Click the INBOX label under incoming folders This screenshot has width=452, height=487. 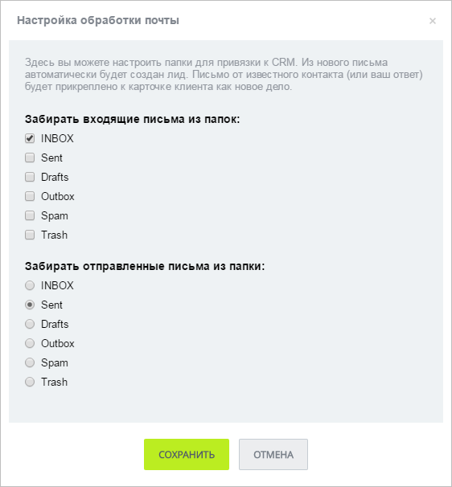pyautogui.click(x=57, y=138)
